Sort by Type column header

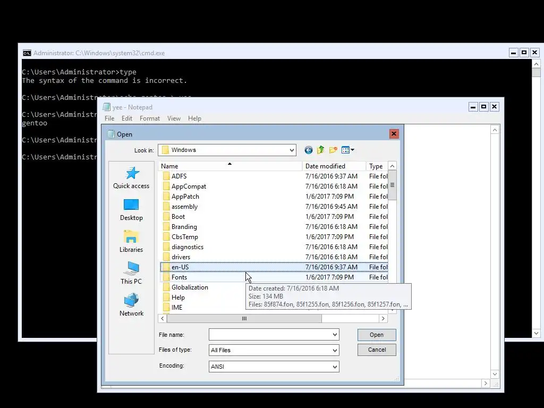coord(377,166)
